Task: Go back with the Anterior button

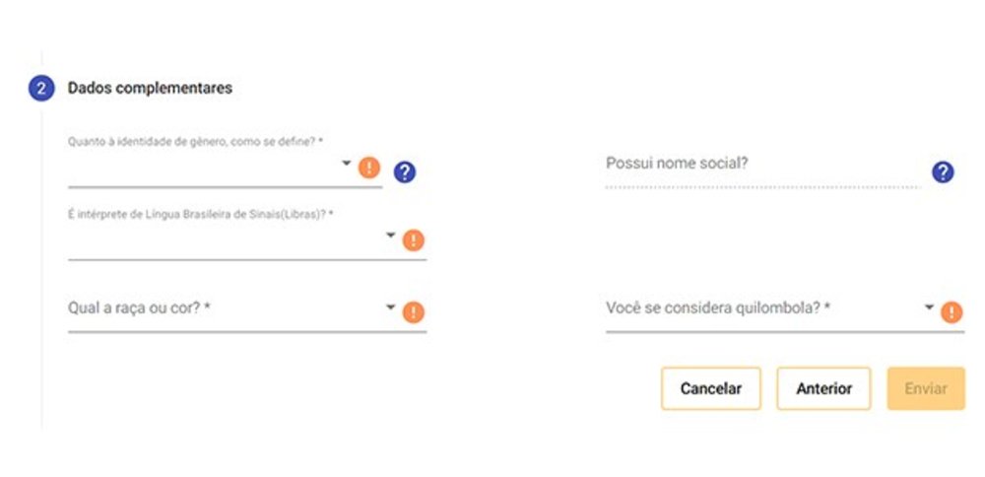Action: pos(824,388)
